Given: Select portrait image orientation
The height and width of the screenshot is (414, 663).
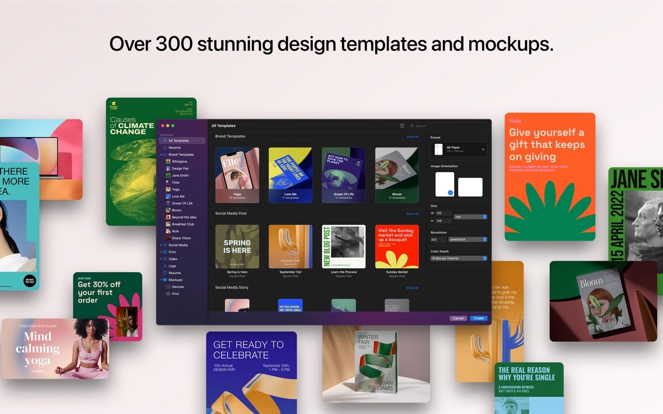Looking at the screenshot, I should [445, 184].
